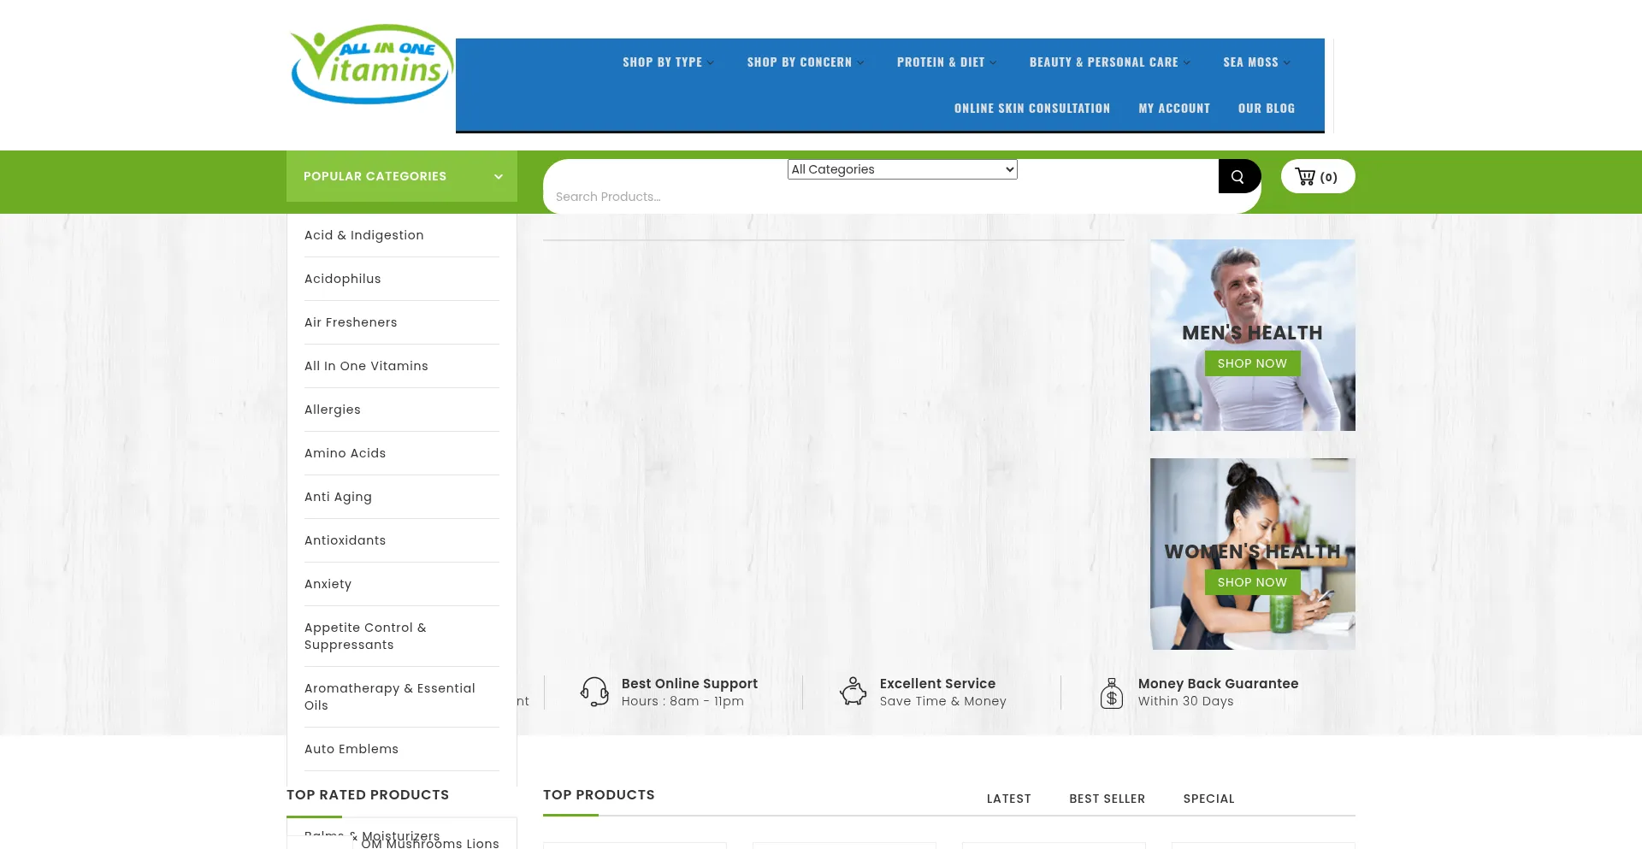Collapse the Popular Categories panel
This screenshot has height=849, width=1642.
(499, 176)
